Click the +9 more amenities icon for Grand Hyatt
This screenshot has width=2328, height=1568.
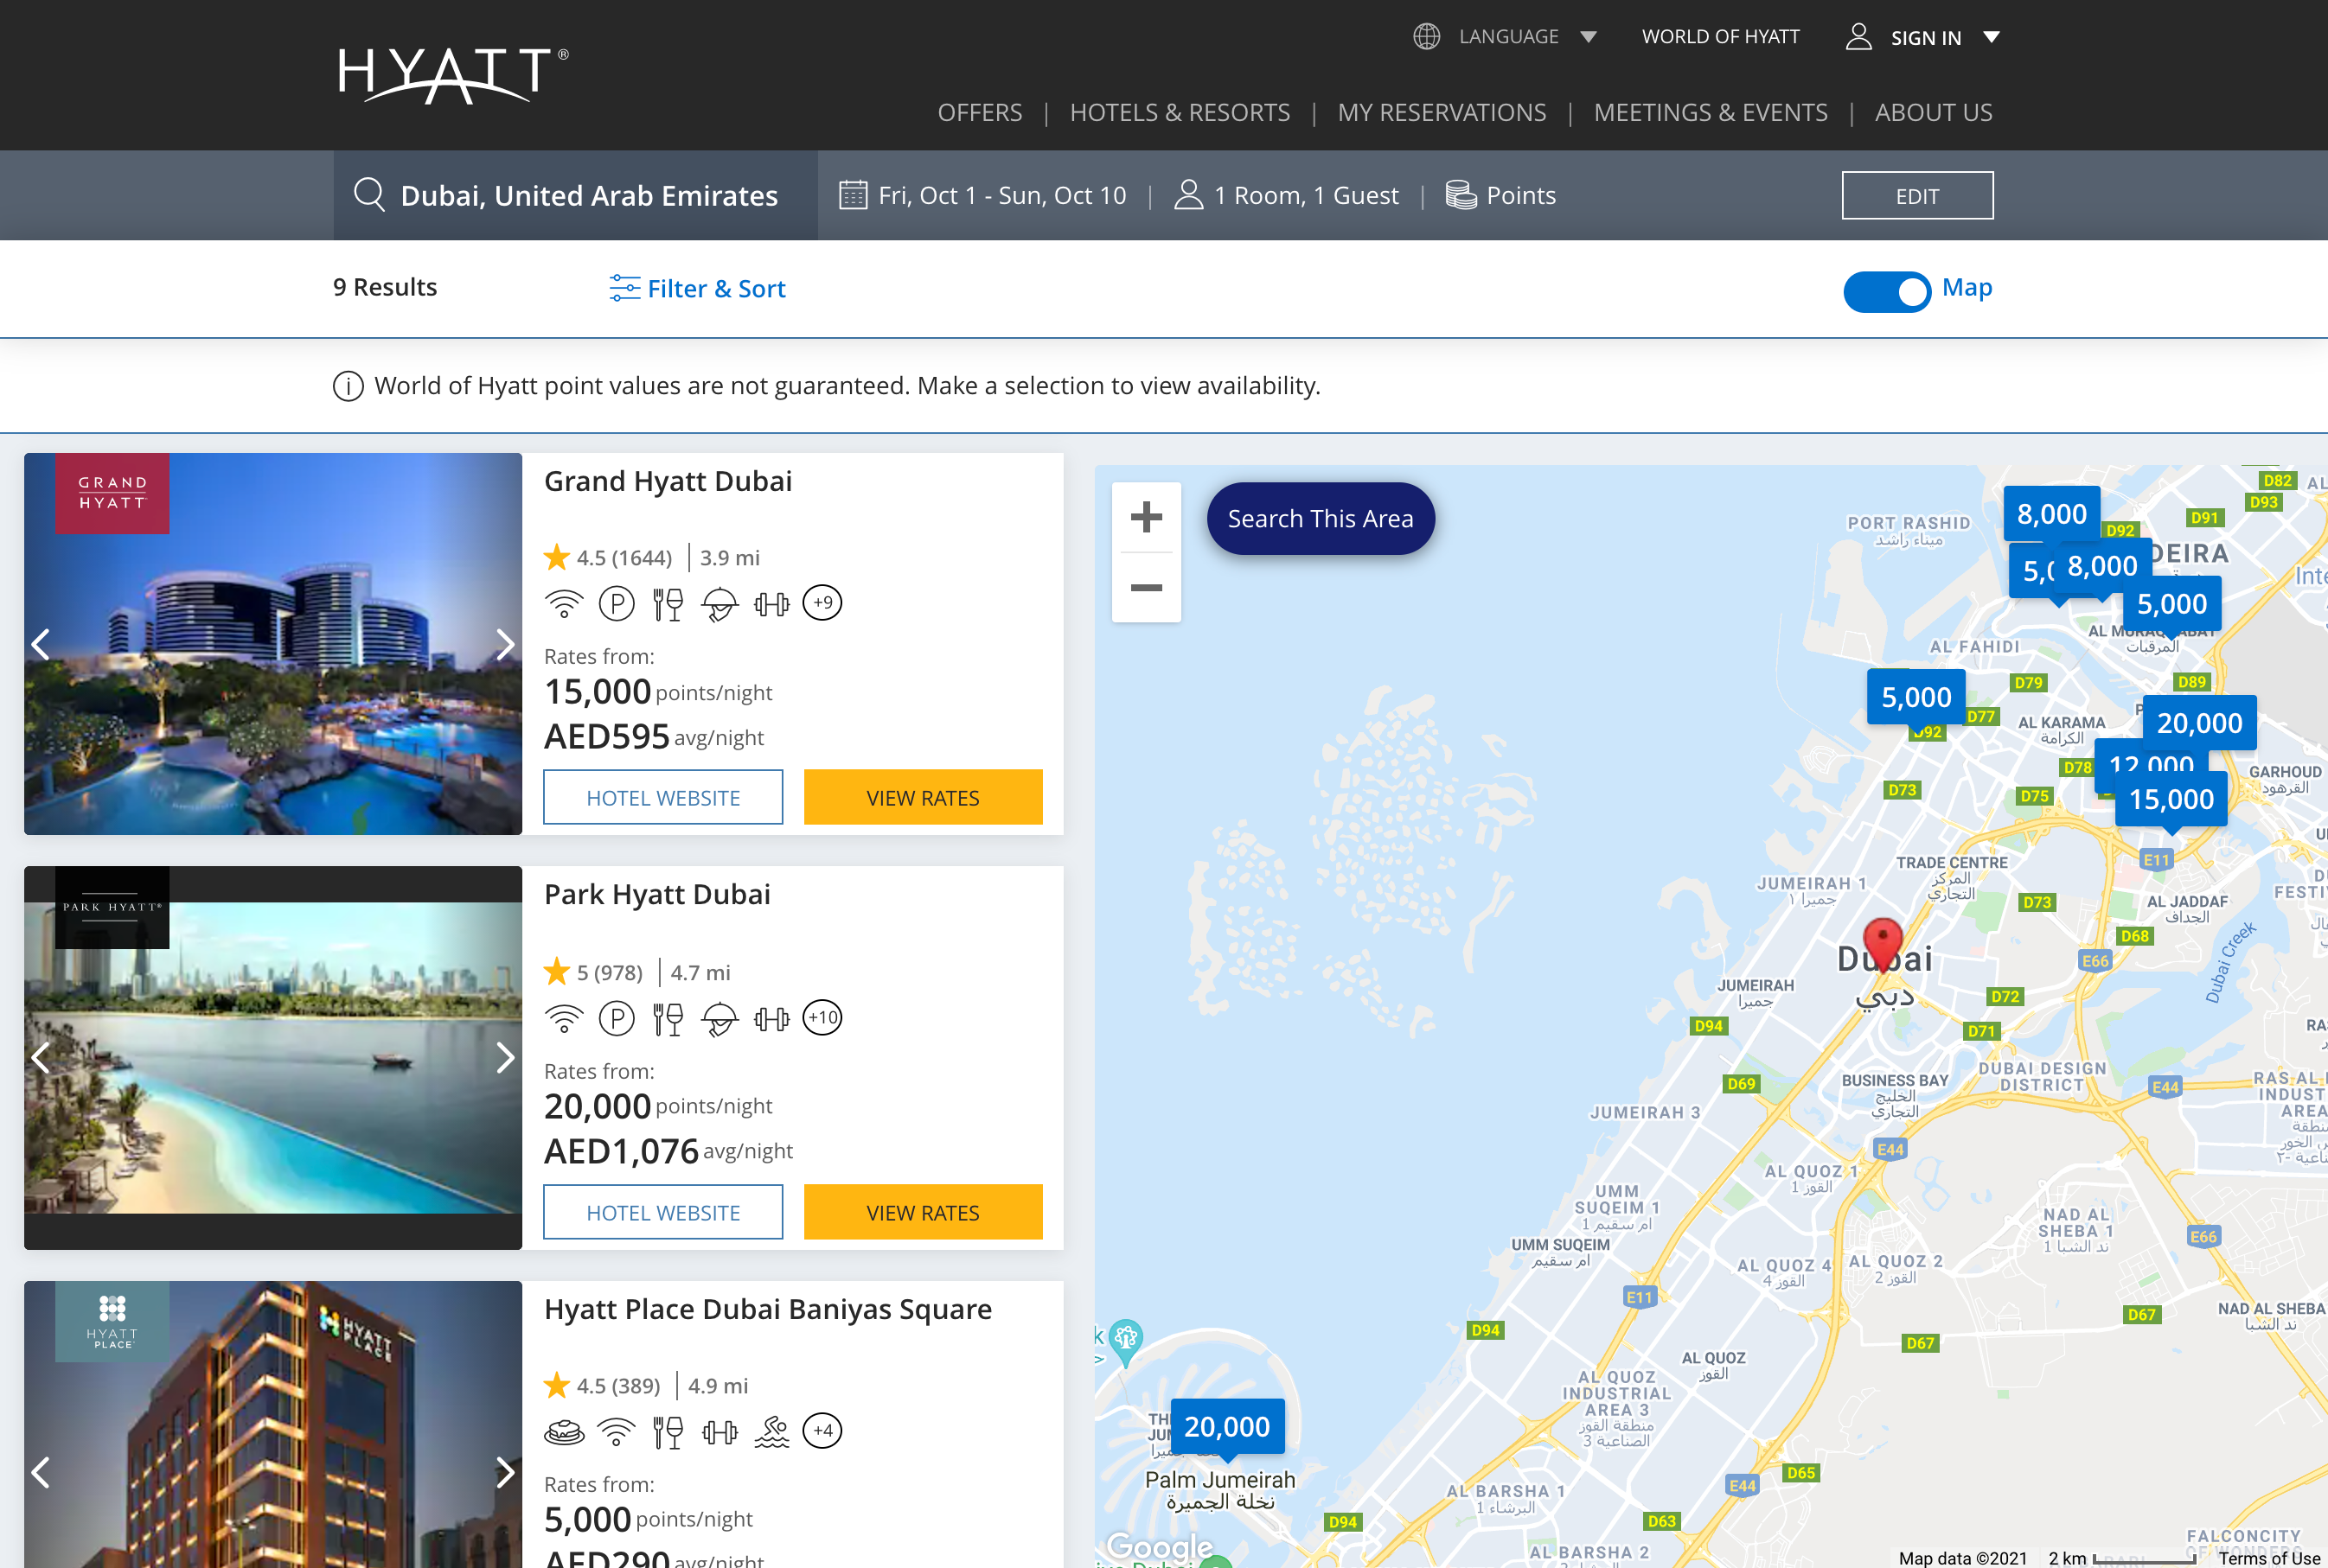pyautogui.click(x=822, y=603)
